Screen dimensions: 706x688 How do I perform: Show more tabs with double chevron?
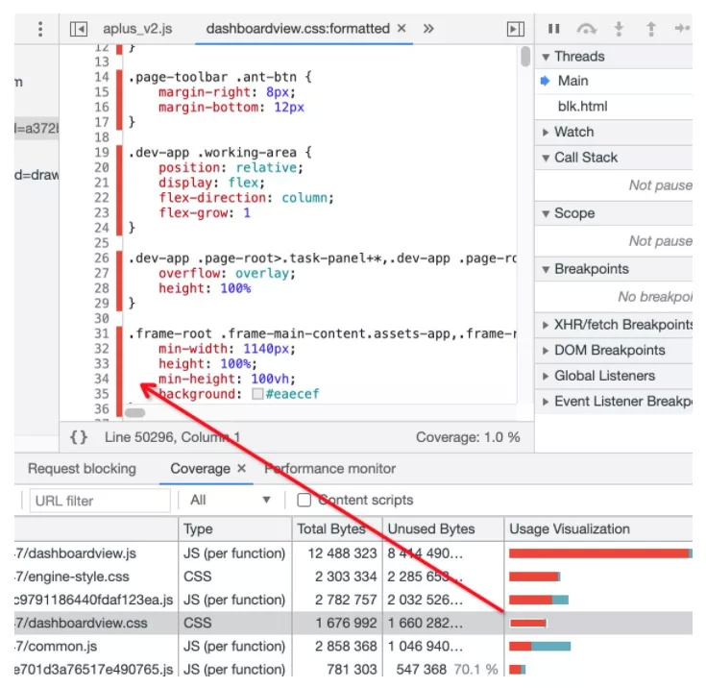click(428, 29)
